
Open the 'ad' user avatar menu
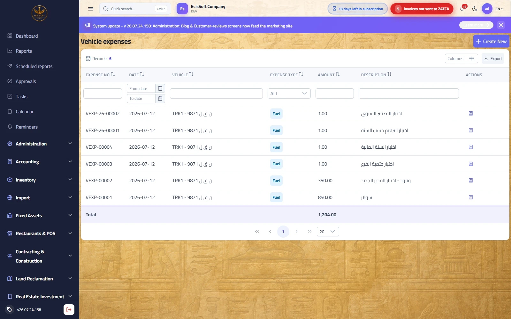487,9
